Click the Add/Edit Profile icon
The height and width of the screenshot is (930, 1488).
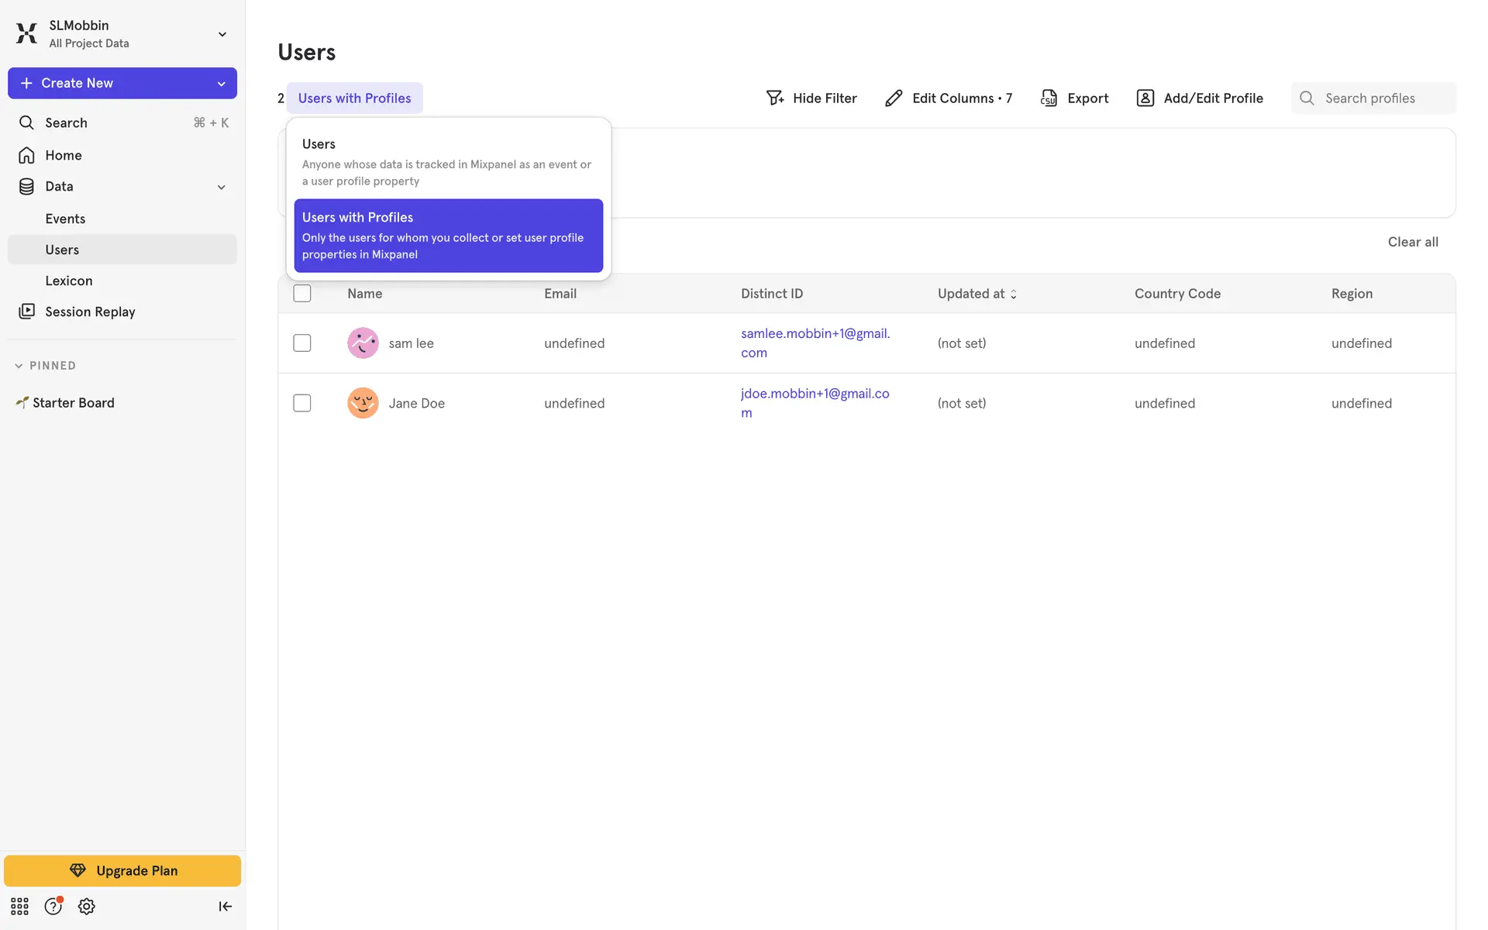(x=1145, y=98)
